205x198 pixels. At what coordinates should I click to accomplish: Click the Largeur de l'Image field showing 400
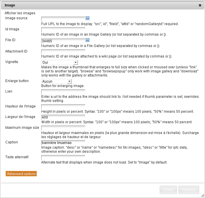(63, 117)
